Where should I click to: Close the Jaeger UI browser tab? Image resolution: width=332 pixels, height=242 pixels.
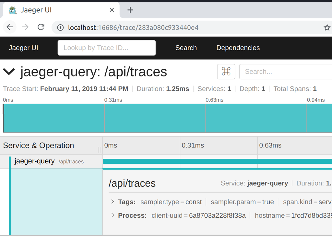click(112, 10)
